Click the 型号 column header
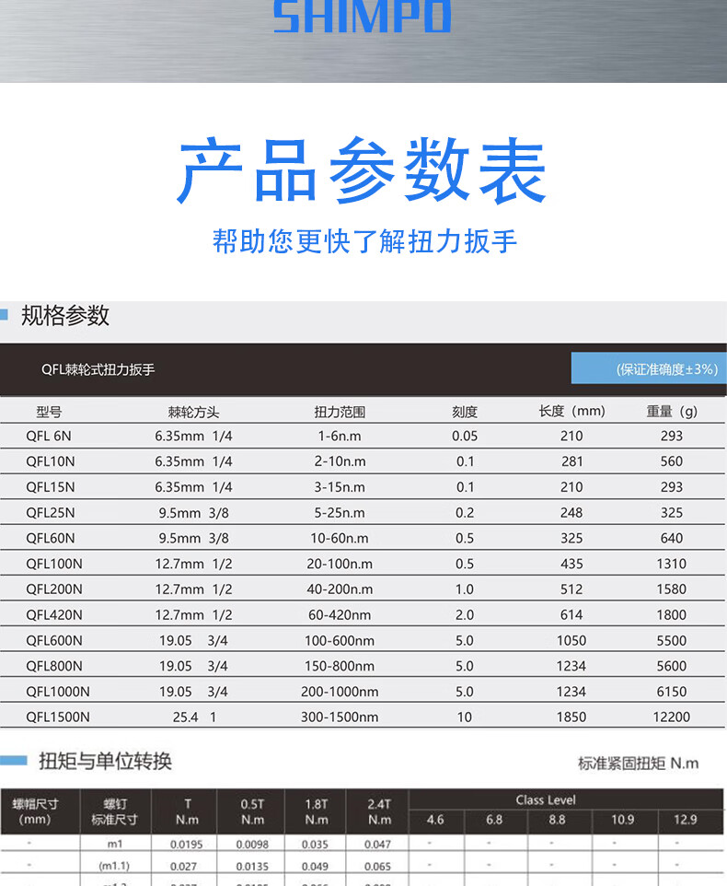Screen dimensions: 727x886 click(49, 412)
